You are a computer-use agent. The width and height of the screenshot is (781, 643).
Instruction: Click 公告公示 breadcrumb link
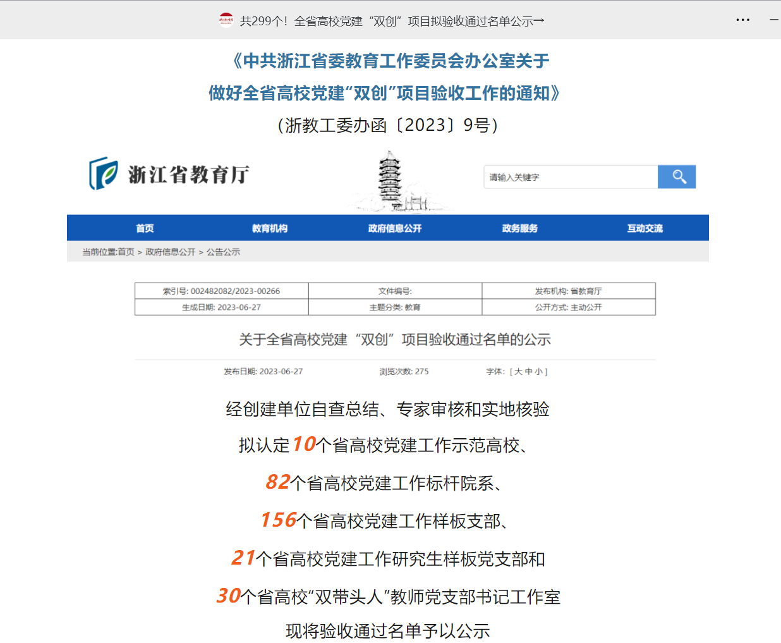(223, 252)
